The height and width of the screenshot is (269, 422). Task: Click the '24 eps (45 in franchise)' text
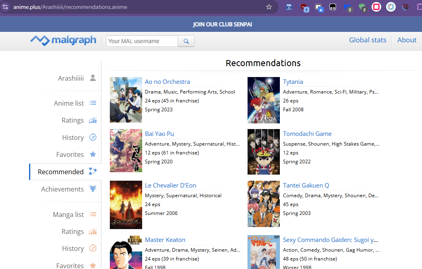(172, 101)
